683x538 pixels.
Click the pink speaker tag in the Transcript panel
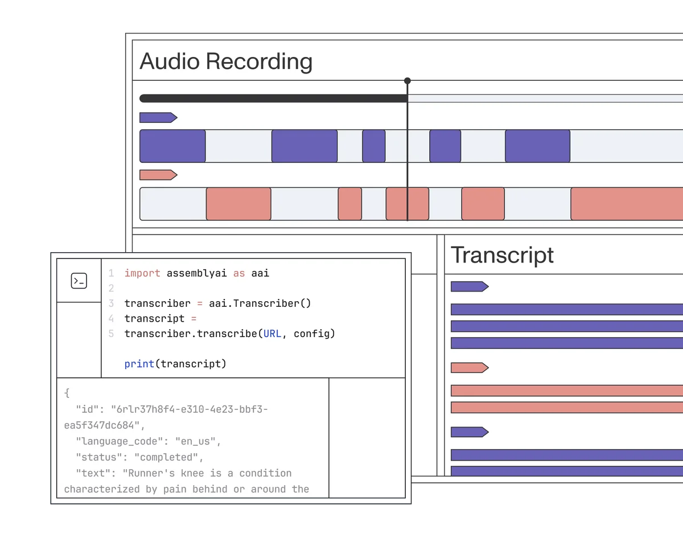[468, 367]
